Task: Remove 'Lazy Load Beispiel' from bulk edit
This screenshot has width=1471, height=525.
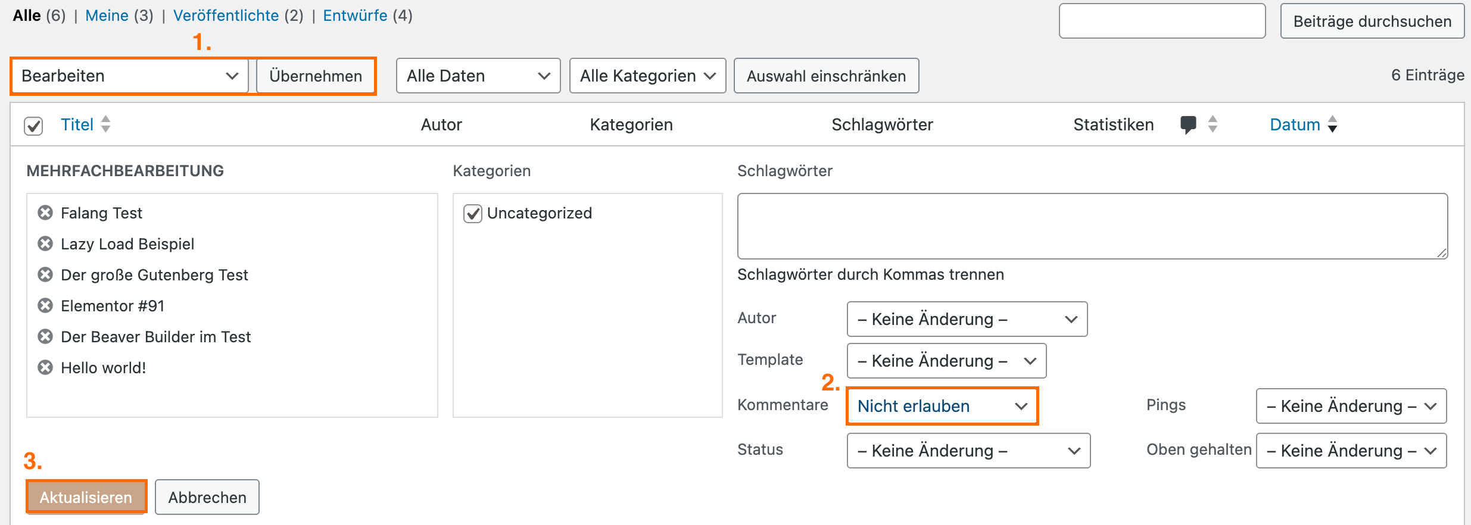Action: tap(45, 244)
